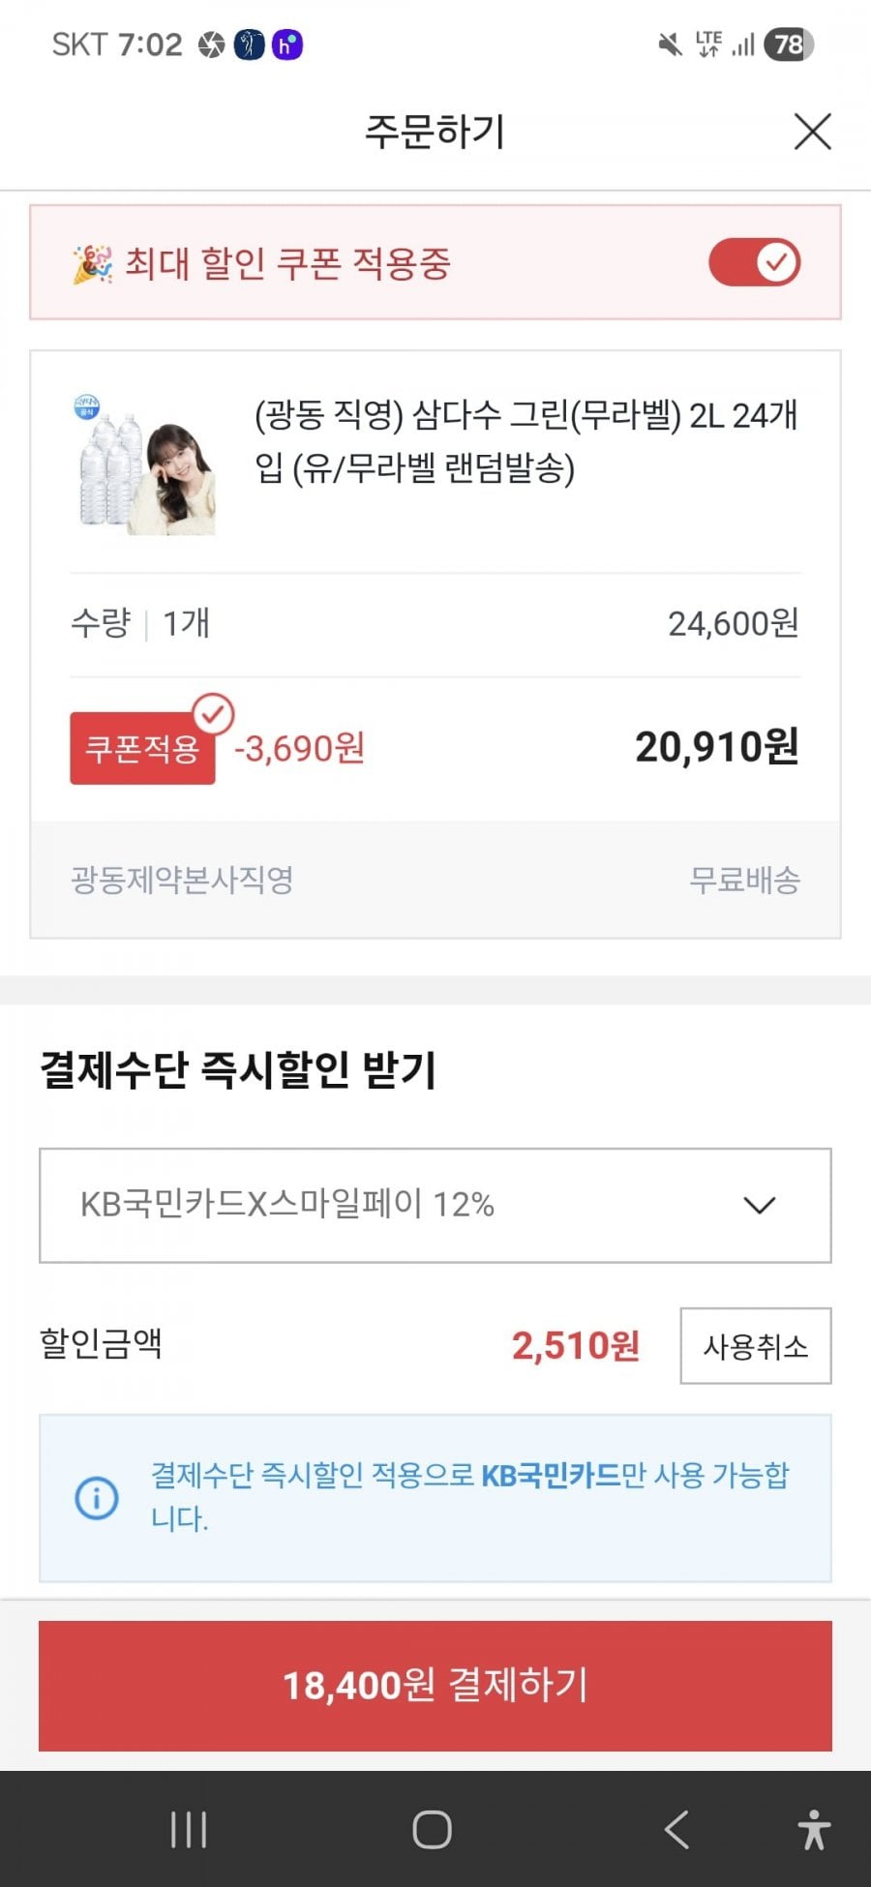Open the 삼다수 그린 product title
The height and width of the screenshot is (1887, 871).
526,441
